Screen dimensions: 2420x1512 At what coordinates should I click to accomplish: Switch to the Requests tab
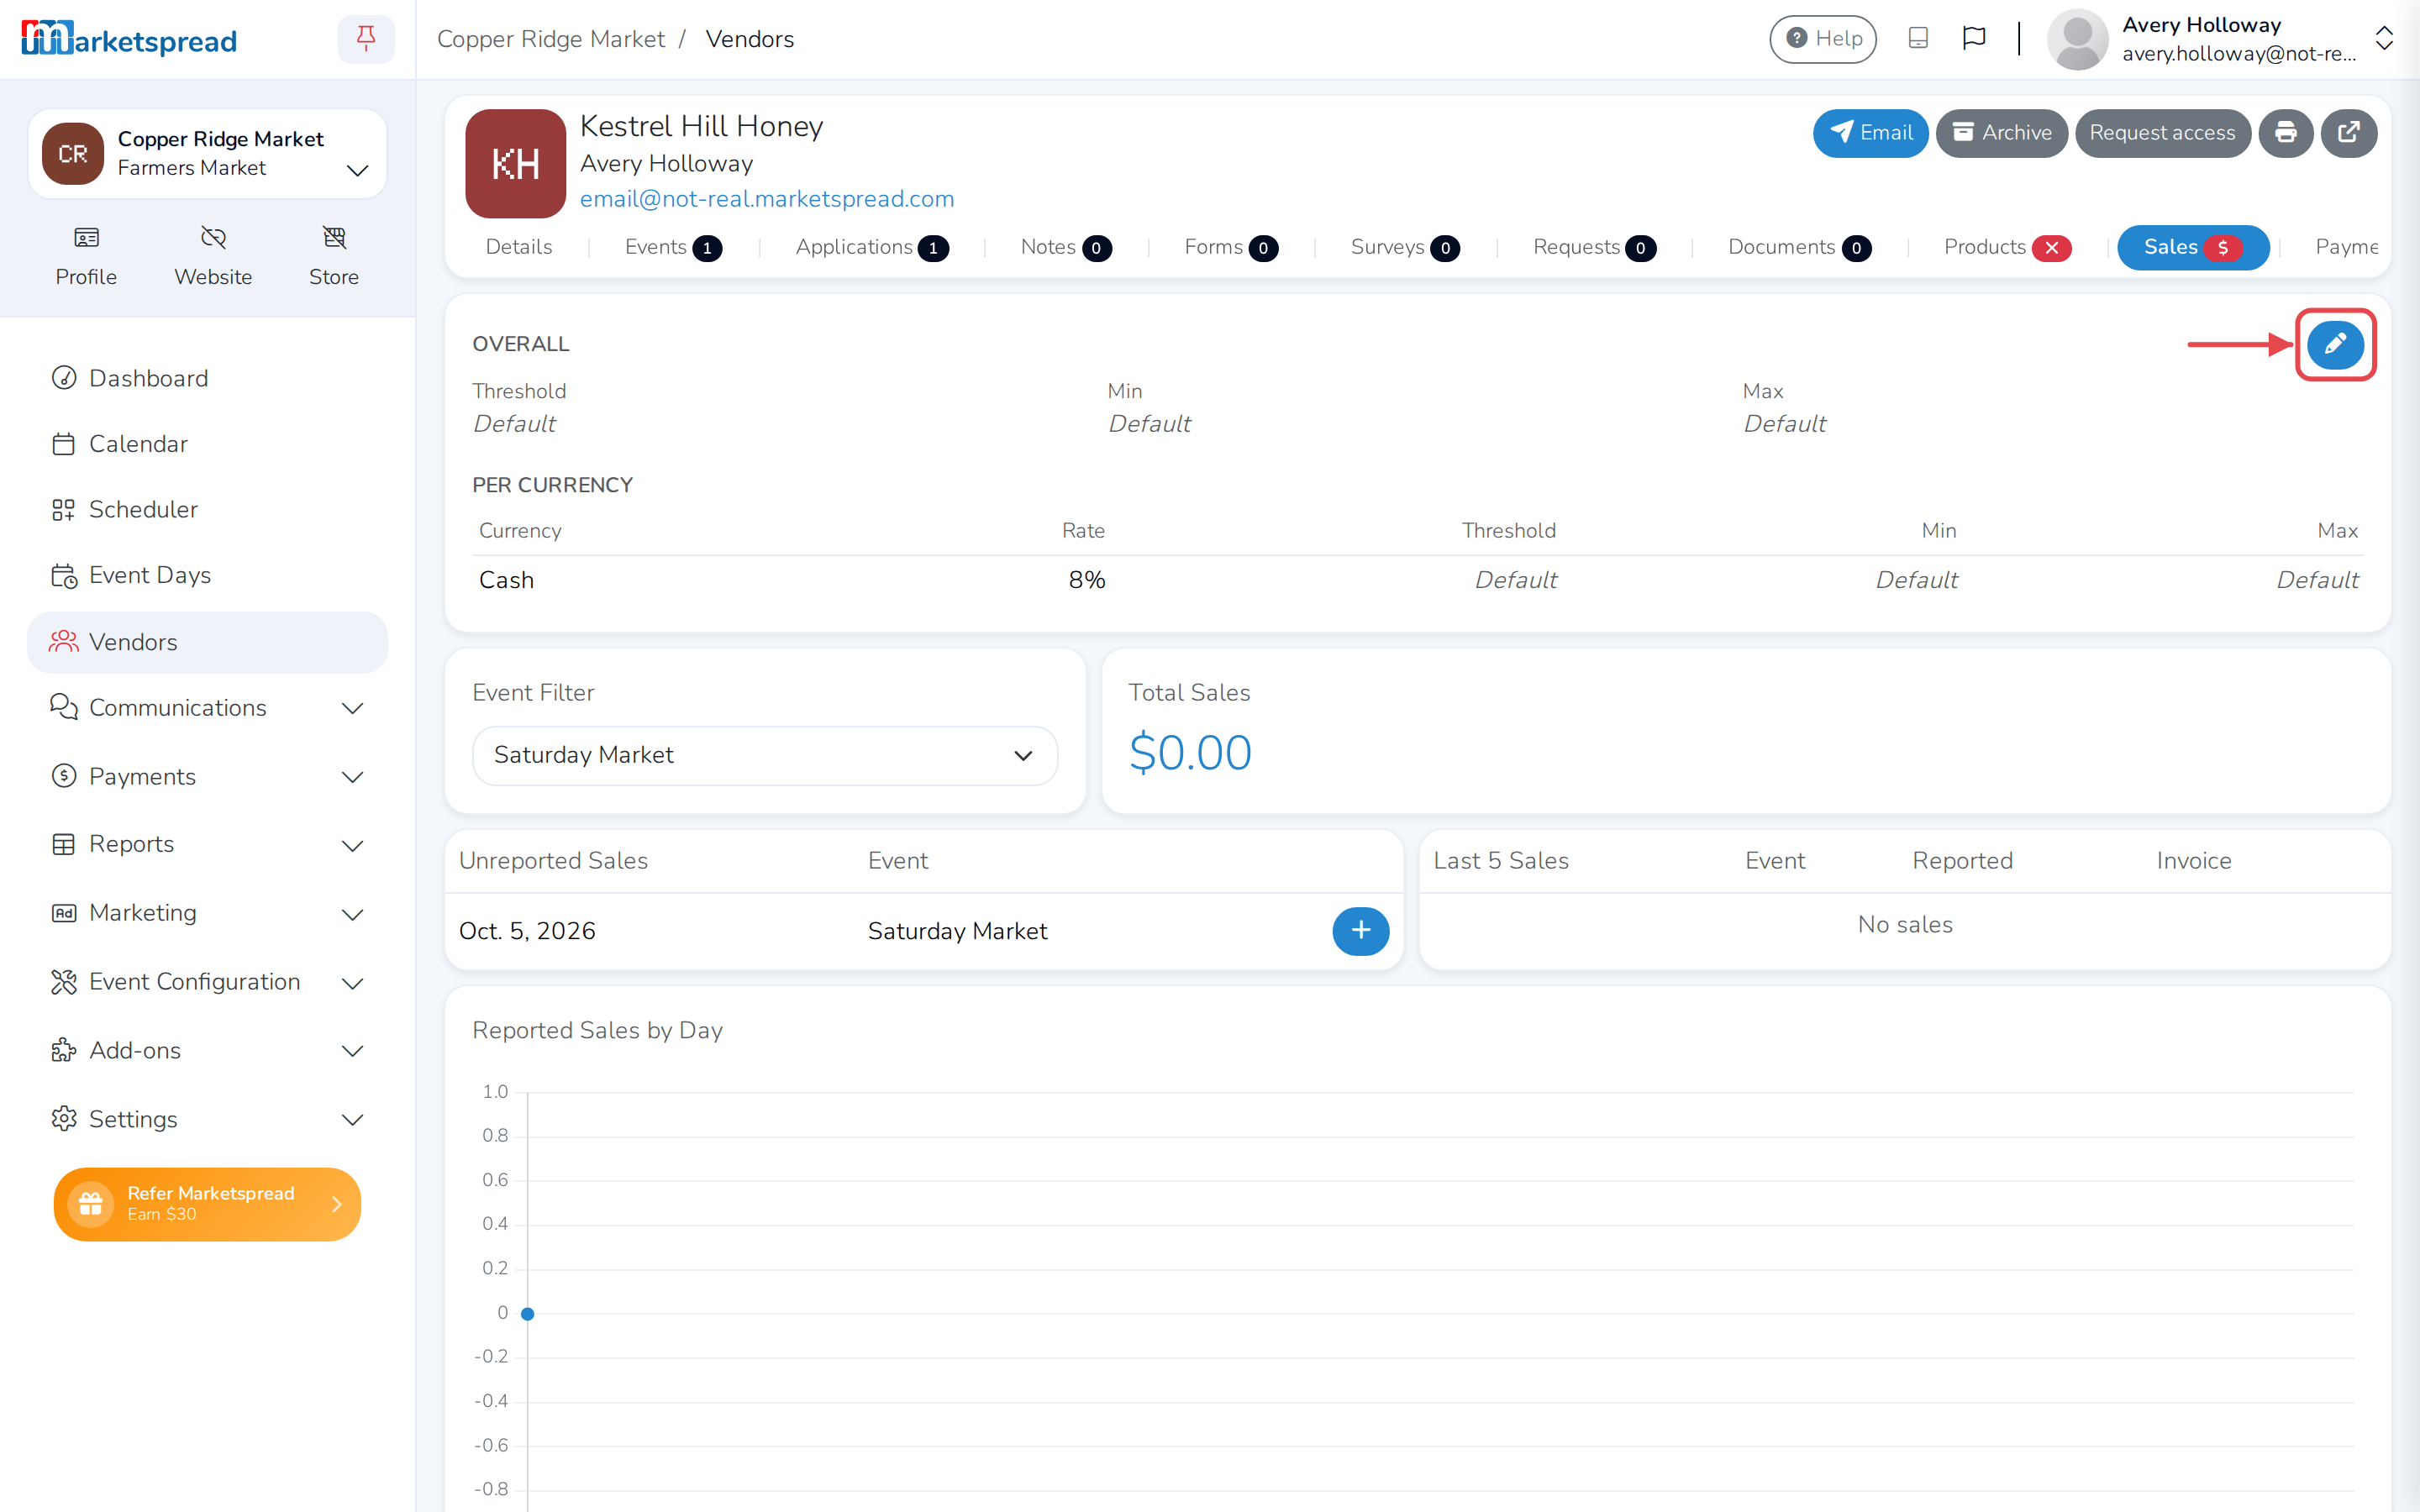pyautogui.click(x=1594, y=247)
